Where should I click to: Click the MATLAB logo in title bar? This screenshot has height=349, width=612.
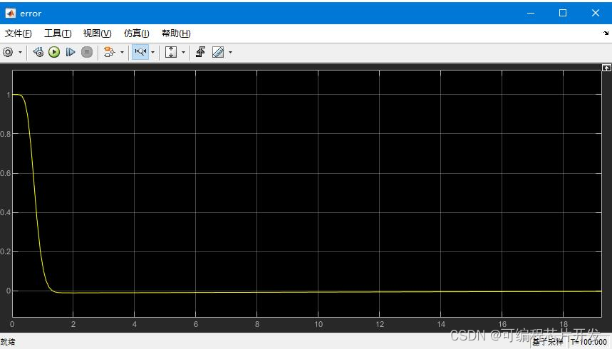(10, 14)
